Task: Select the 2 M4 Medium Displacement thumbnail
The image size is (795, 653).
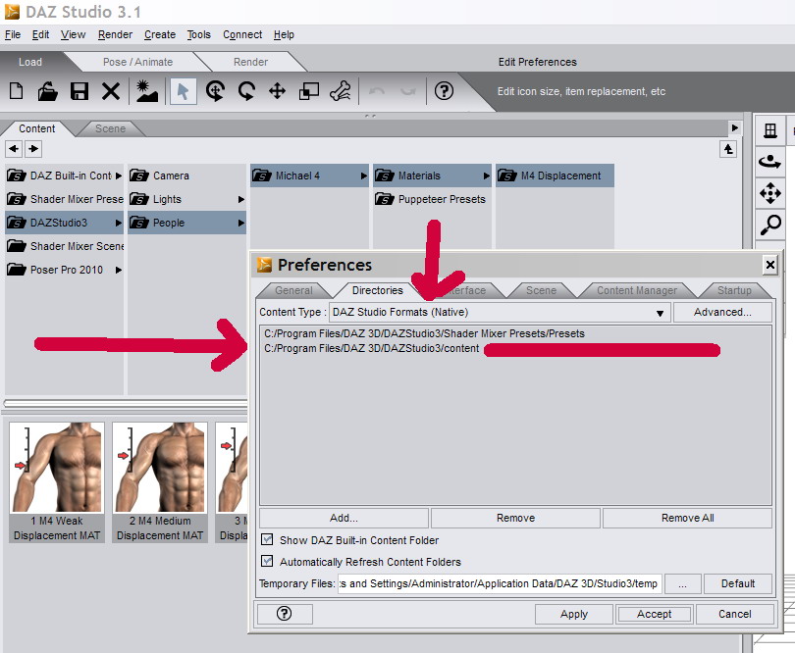Action: coord(160,481)
